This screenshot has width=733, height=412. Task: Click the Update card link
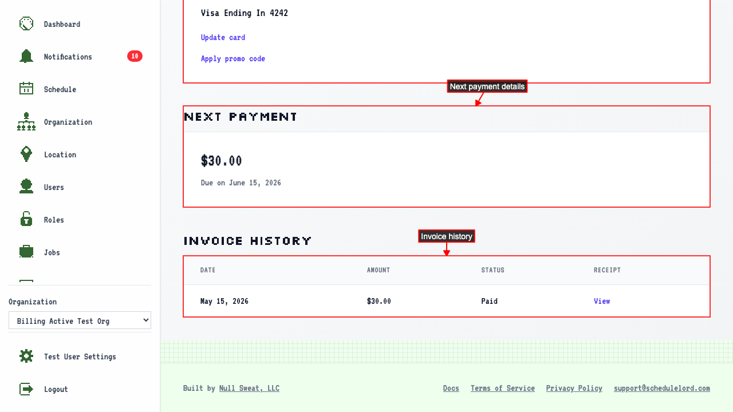tap(223, 37)
